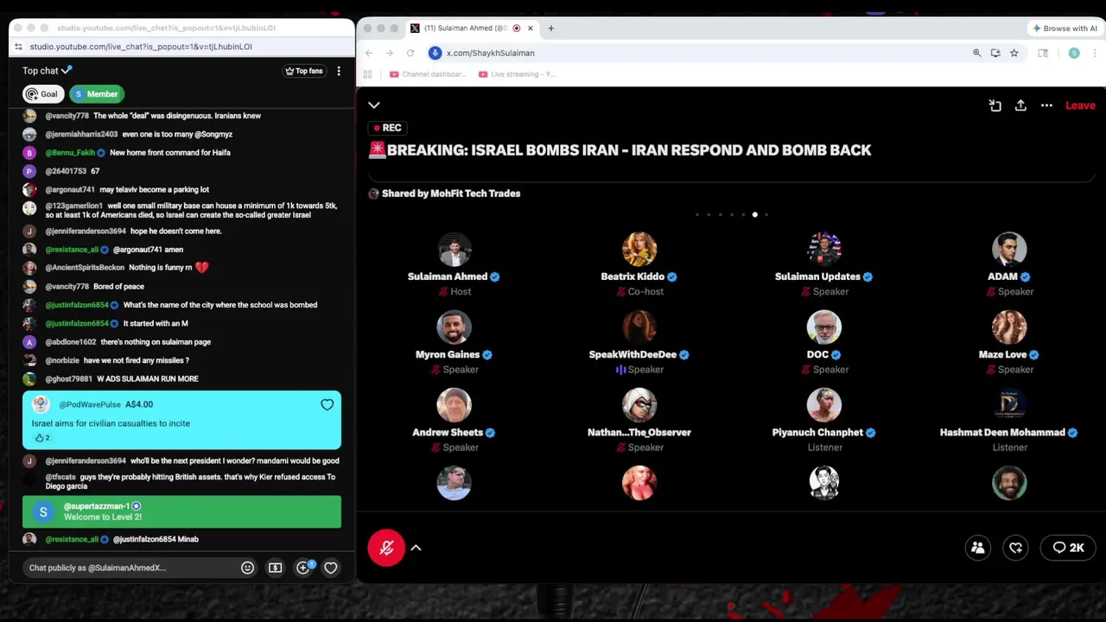1106x622 pixels.
Task: Open the Top chat dropdown
Action: click(48, 71)
